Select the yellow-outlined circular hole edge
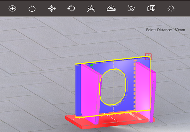 point(113,87)
